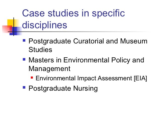Click the vertical black line of the logo
161x121 pixels.
(x=14, y=27)
